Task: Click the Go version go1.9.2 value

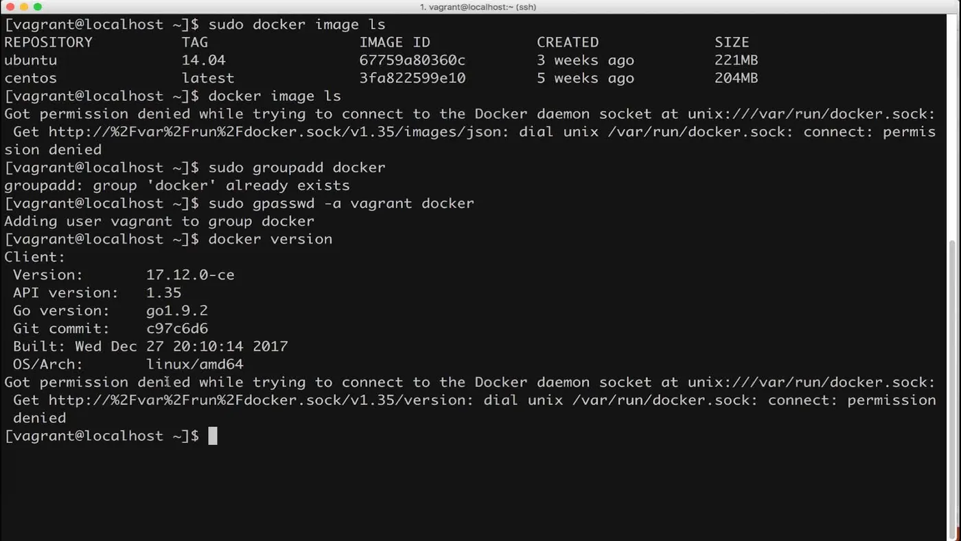Action: pos(177,310)
